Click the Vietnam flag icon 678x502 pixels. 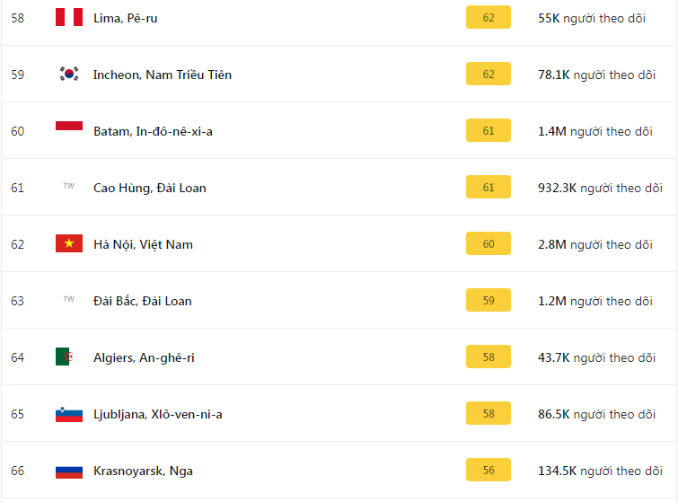(x=69, y=243)
